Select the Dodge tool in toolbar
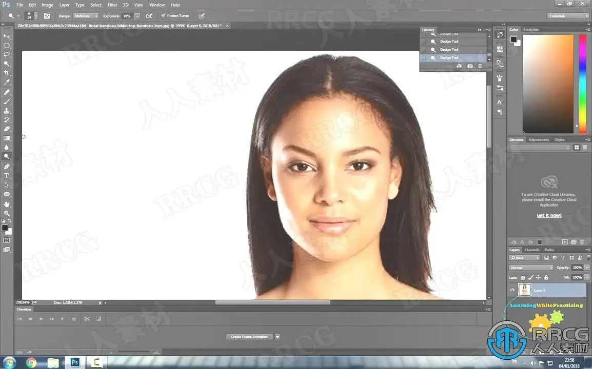The image size is (592, 369). pos(7,157)
